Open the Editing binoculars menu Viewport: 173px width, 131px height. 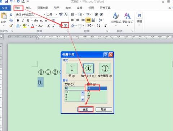(139, 19)
